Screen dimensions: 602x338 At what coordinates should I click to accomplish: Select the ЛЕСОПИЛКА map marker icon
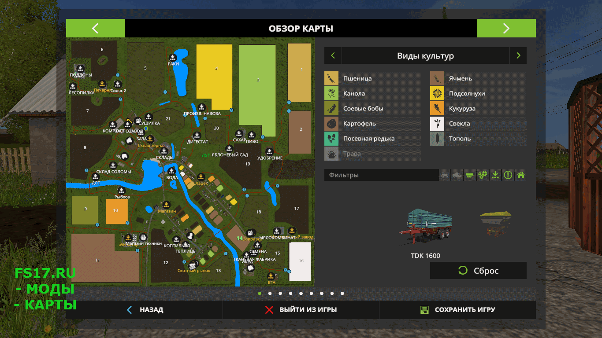(x=73, y=86)
